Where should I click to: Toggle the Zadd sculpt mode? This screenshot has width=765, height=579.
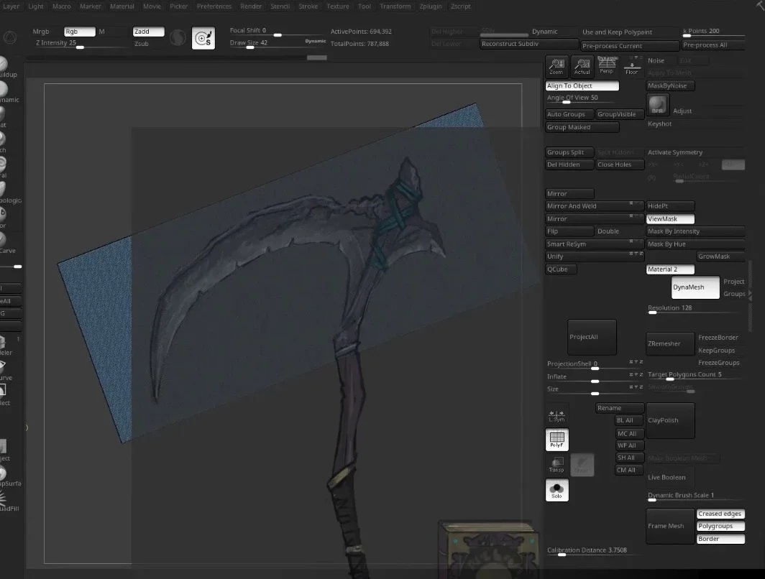coord(148,32)
